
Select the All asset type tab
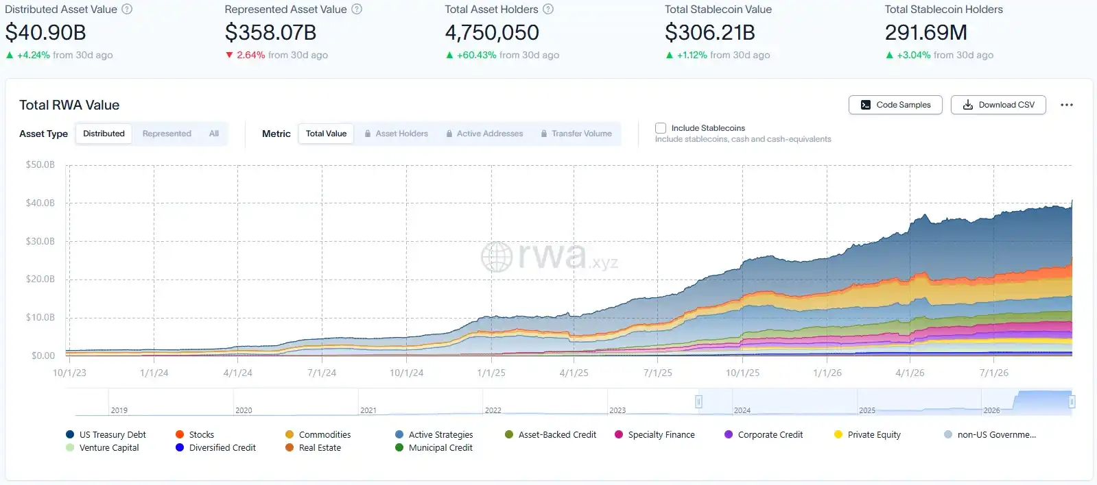point(214,134)
